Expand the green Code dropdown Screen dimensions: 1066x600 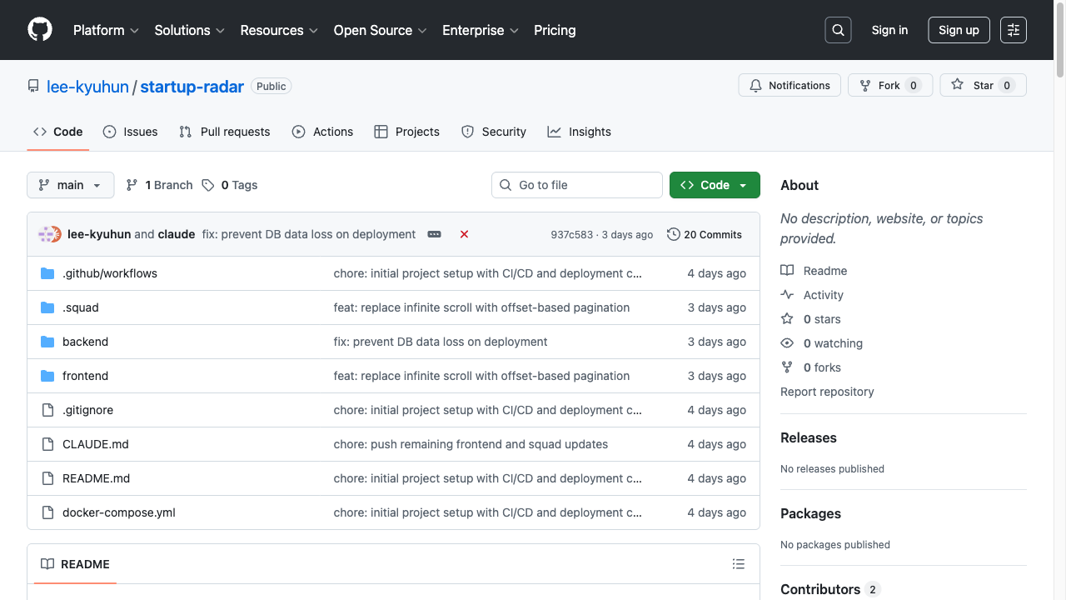(715, 185)
